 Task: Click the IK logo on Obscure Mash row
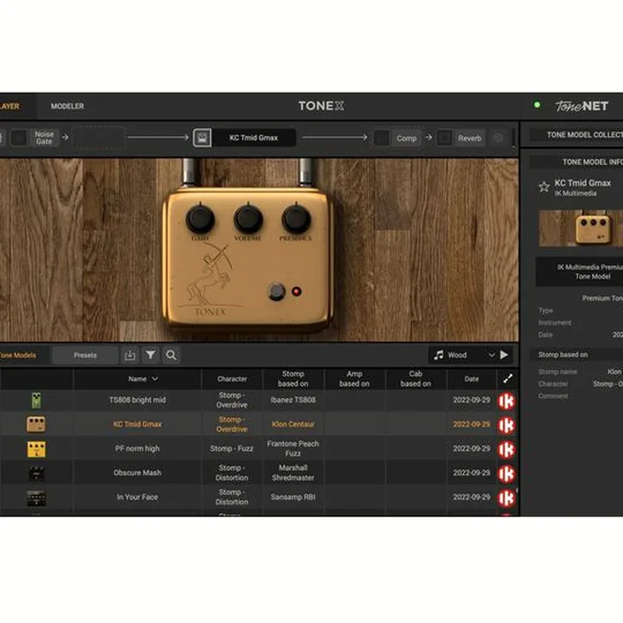(x=506, y=474)
